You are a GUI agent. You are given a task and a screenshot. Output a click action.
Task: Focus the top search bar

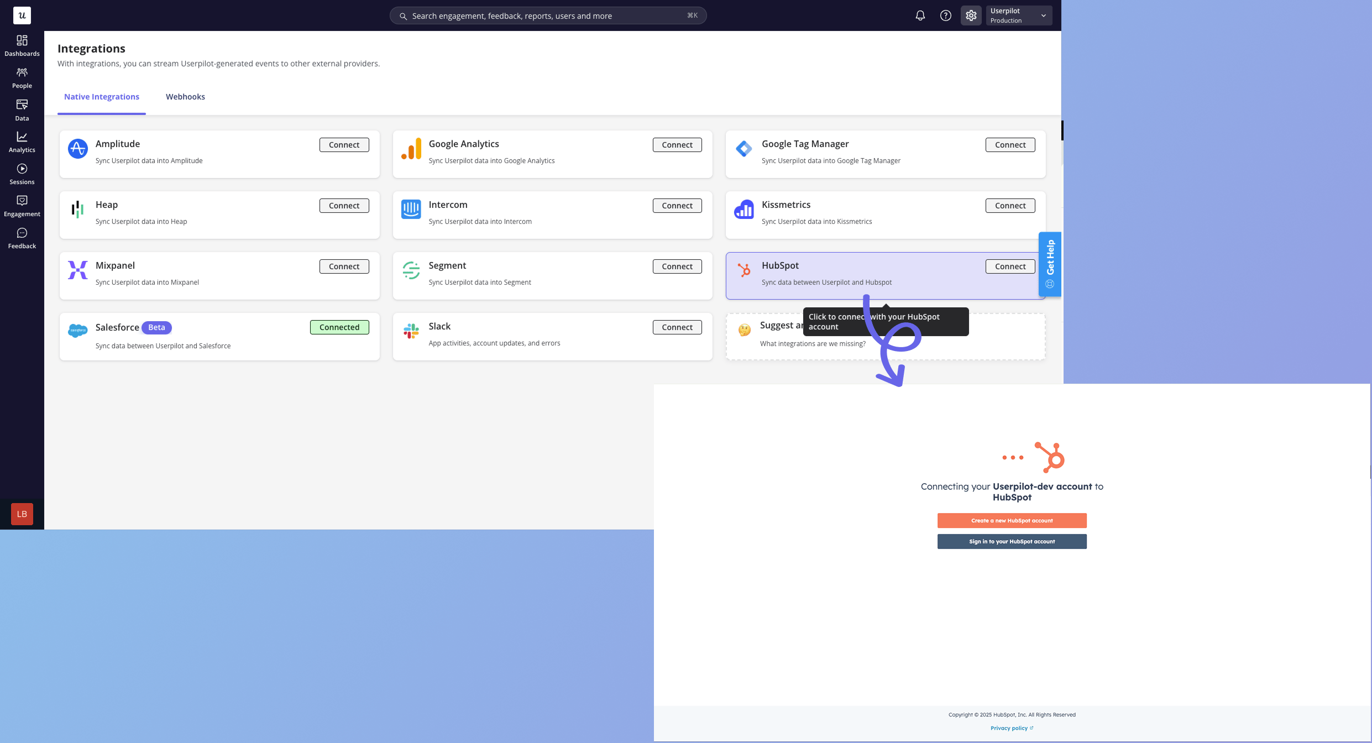click(x=548, y=15)
